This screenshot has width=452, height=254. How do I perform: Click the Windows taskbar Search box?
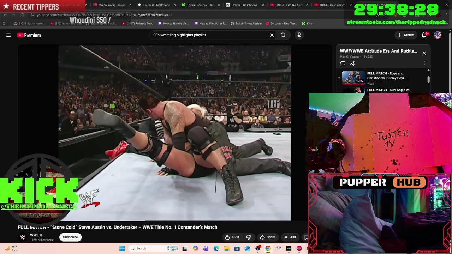154,248
